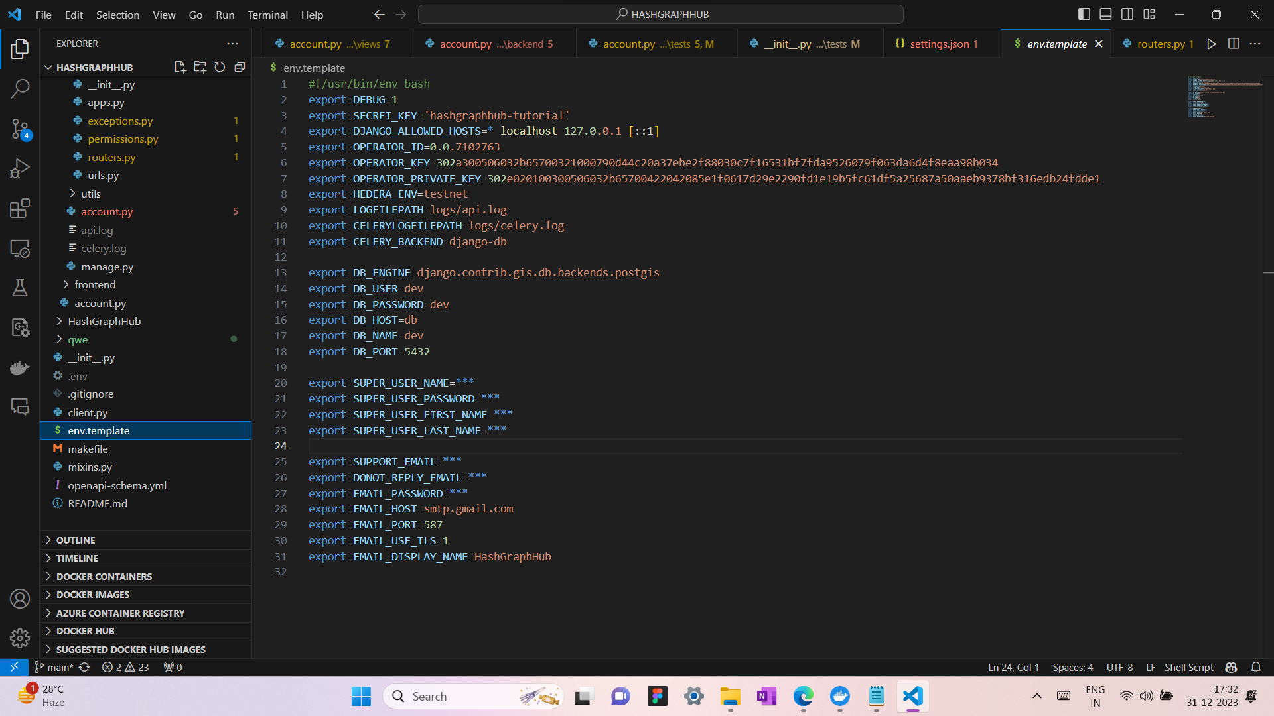Image resolution: width=1274 pixels, height=716 pixels.
Task: Collapse all folders in Explorer
Action: click(x=240, y=67)
